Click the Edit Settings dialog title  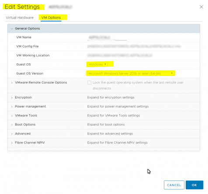22,7
